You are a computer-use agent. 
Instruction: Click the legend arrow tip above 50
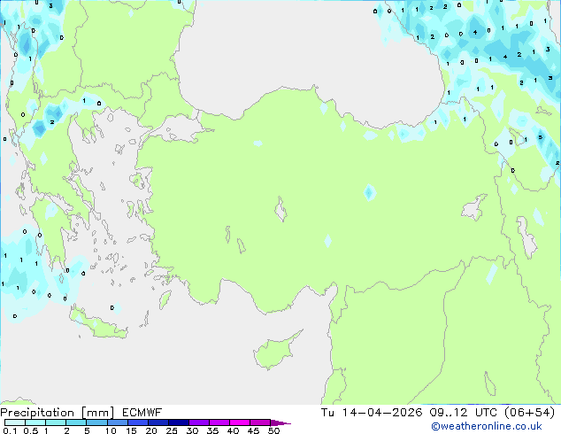tap(280, 422)
